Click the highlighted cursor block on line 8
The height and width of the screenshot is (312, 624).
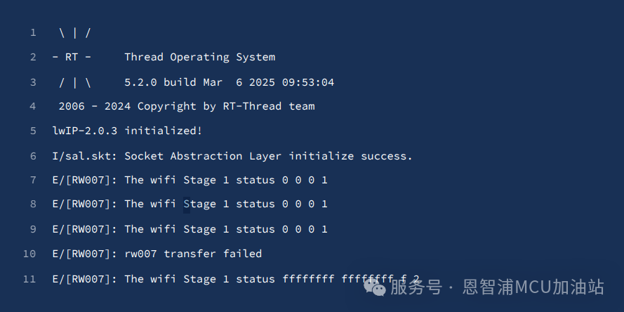[x=187, y=204]
